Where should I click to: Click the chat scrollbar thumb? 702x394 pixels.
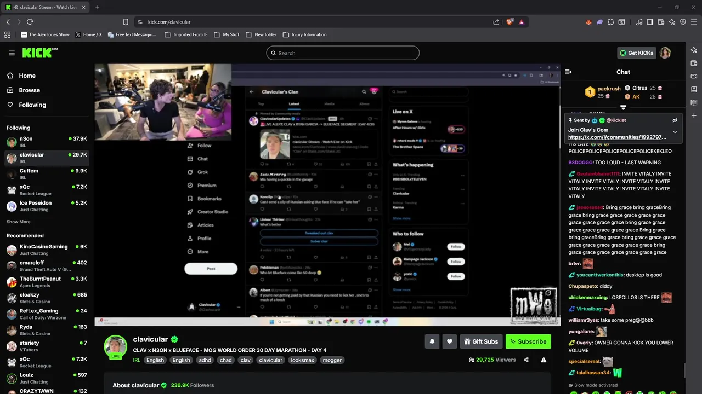point(685,371)
